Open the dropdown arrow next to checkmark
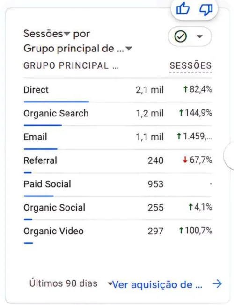 [x=200, y=36]
